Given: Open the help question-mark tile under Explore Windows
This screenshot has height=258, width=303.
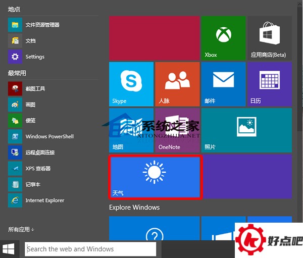Looking at the screenshot, I should coord(155,228).
